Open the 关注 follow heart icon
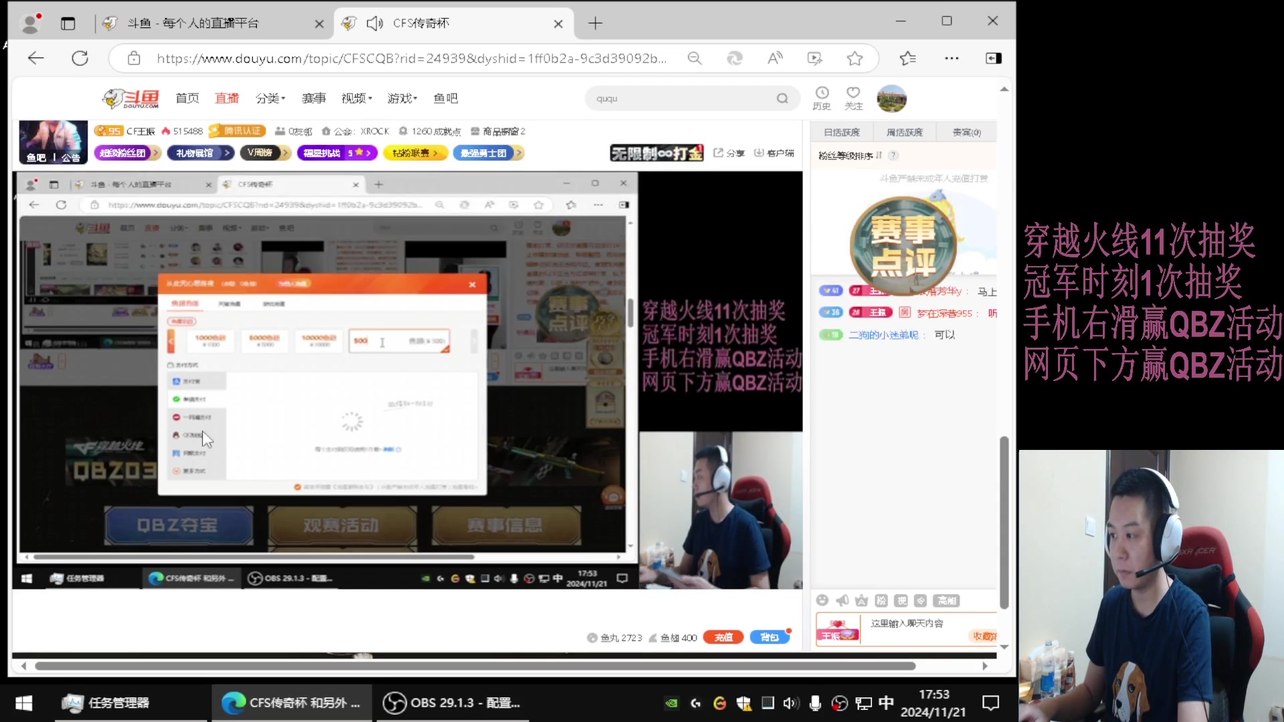Screen dimensions: 1284x722 (x=853, y=98)
